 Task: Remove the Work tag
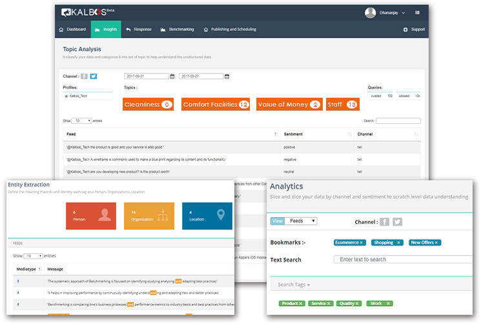click(x=388, y=304)
